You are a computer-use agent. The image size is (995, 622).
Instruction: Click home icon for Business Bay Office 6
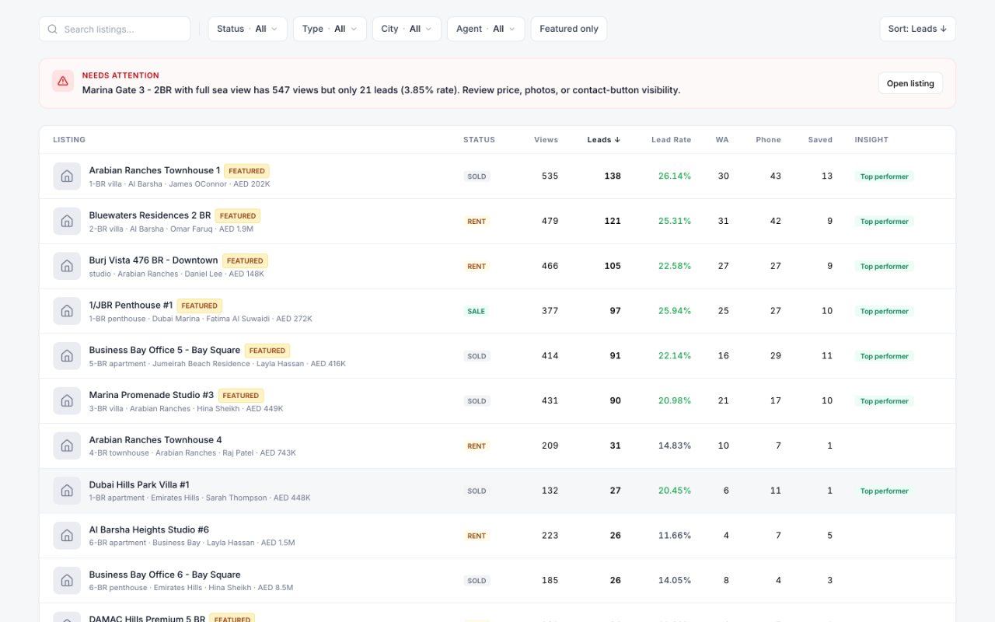click(x=67, y=581)
